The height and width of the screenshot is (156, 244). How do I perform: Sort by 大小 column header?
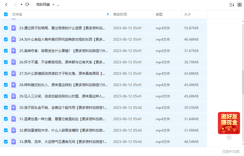click(188, 14)
